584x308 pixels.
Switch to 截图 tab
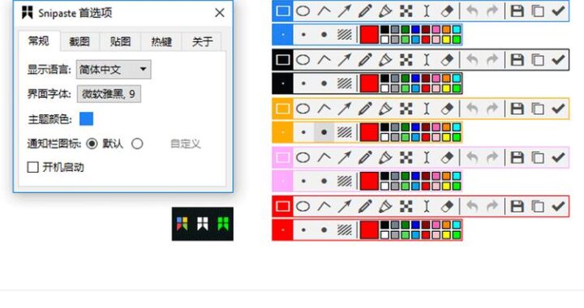click(79, 41)
